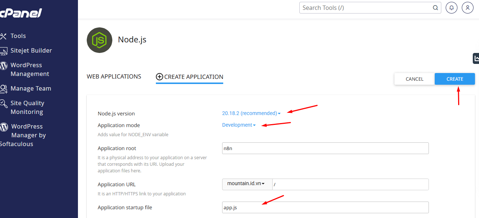Click 'It is an HTTP/HTTPS link' hint text

[x=142, y=194]
